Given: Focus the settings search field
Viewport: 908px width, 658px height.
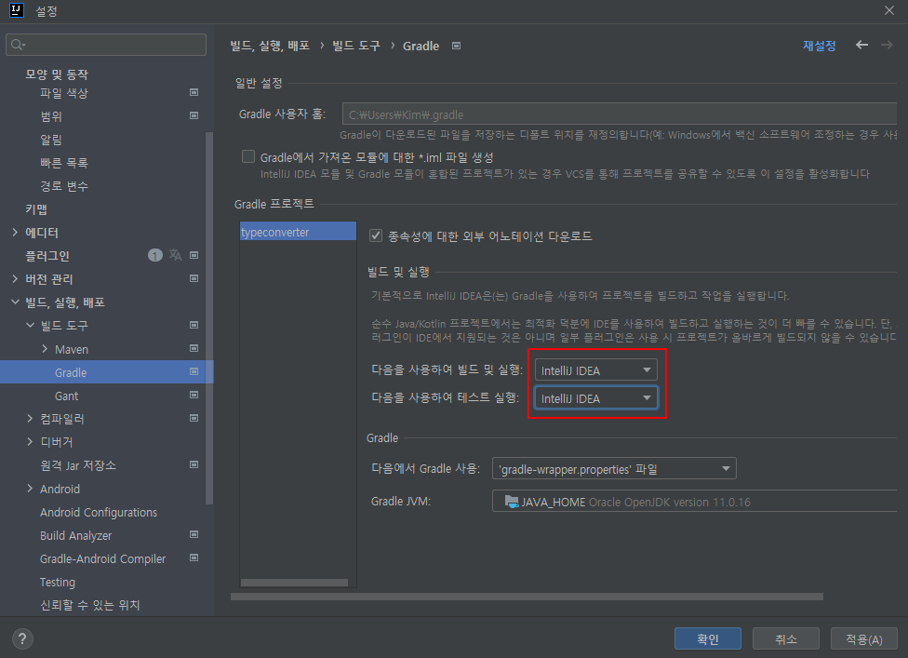Looking at the screenshot, I should click(106, 45).
